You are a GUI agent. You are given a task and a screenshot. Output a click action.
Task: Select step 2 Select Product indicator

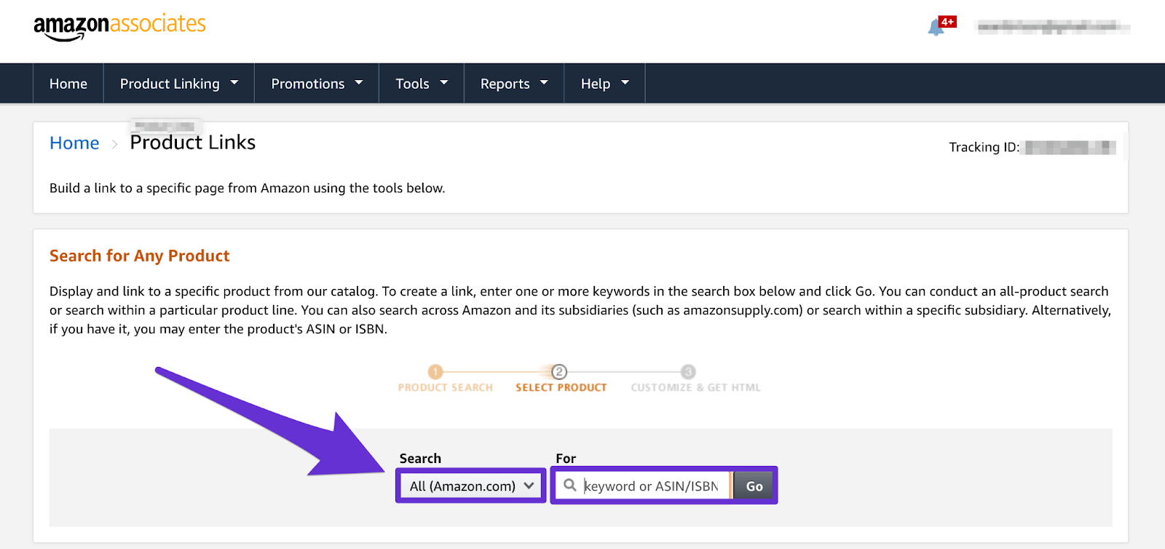561,379
